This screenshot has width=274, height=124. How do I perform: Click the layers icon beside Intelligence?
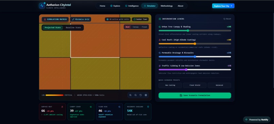point(126,6)
